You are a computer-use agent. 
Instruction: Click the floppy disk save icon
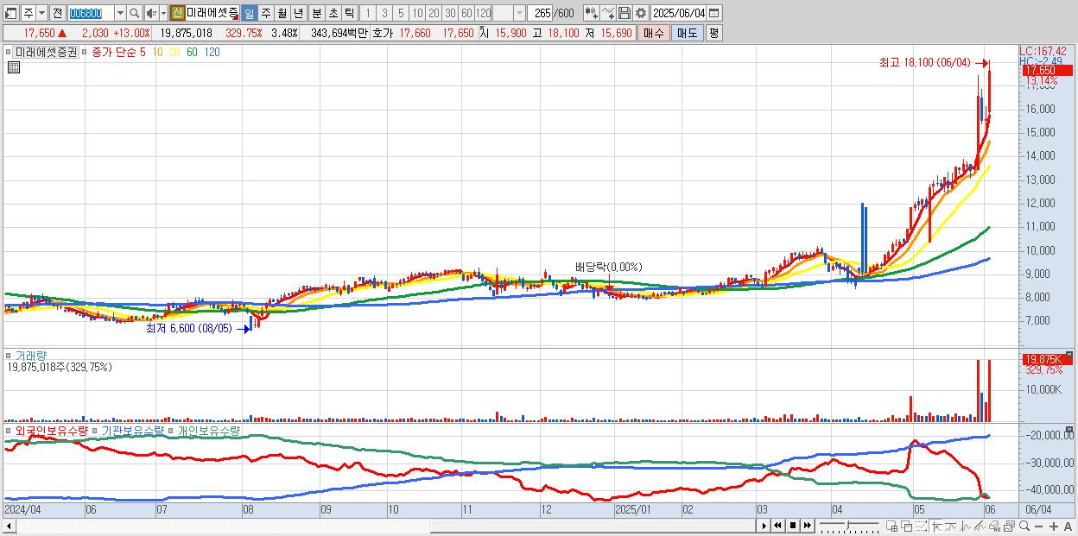[624, 13]
